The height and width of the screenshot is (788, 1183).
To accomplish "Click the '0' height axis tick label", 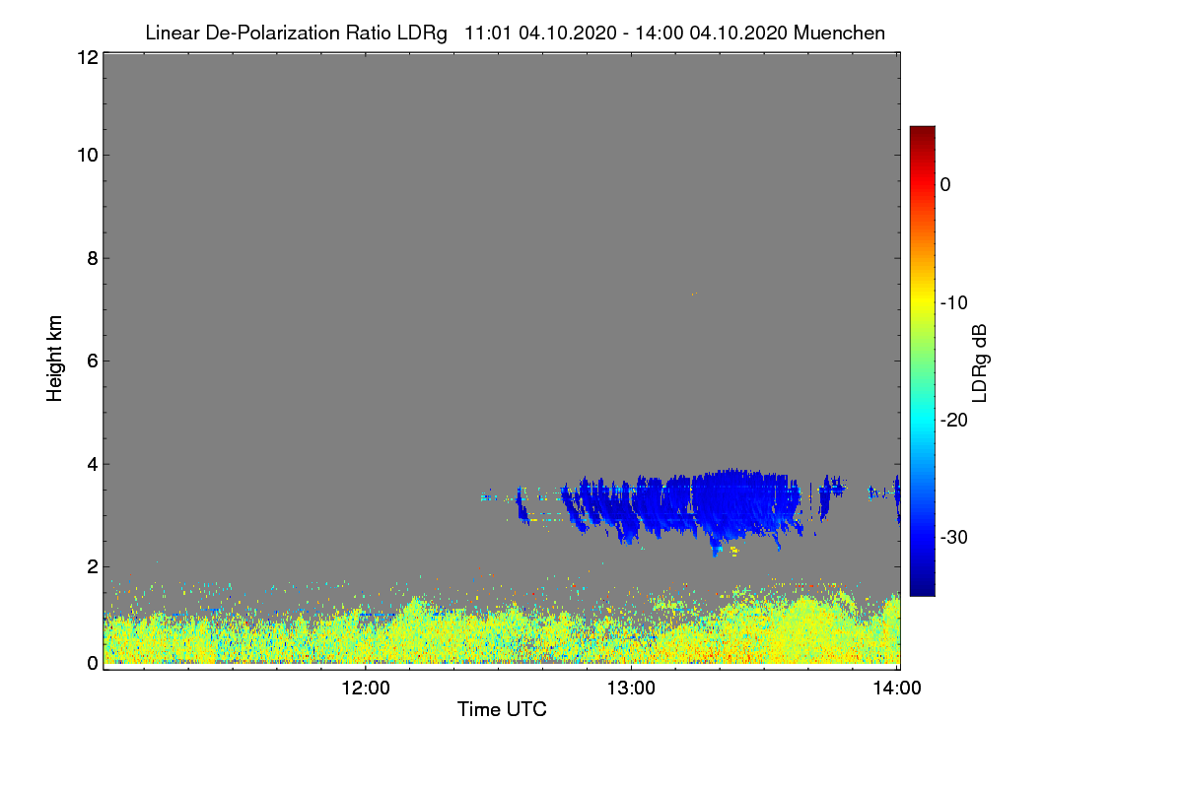I will click(x=91, y=663).
